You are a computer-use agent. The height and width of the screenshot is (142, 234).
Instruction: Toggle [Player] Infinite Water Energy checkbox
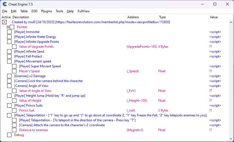(x=9, y=37)
